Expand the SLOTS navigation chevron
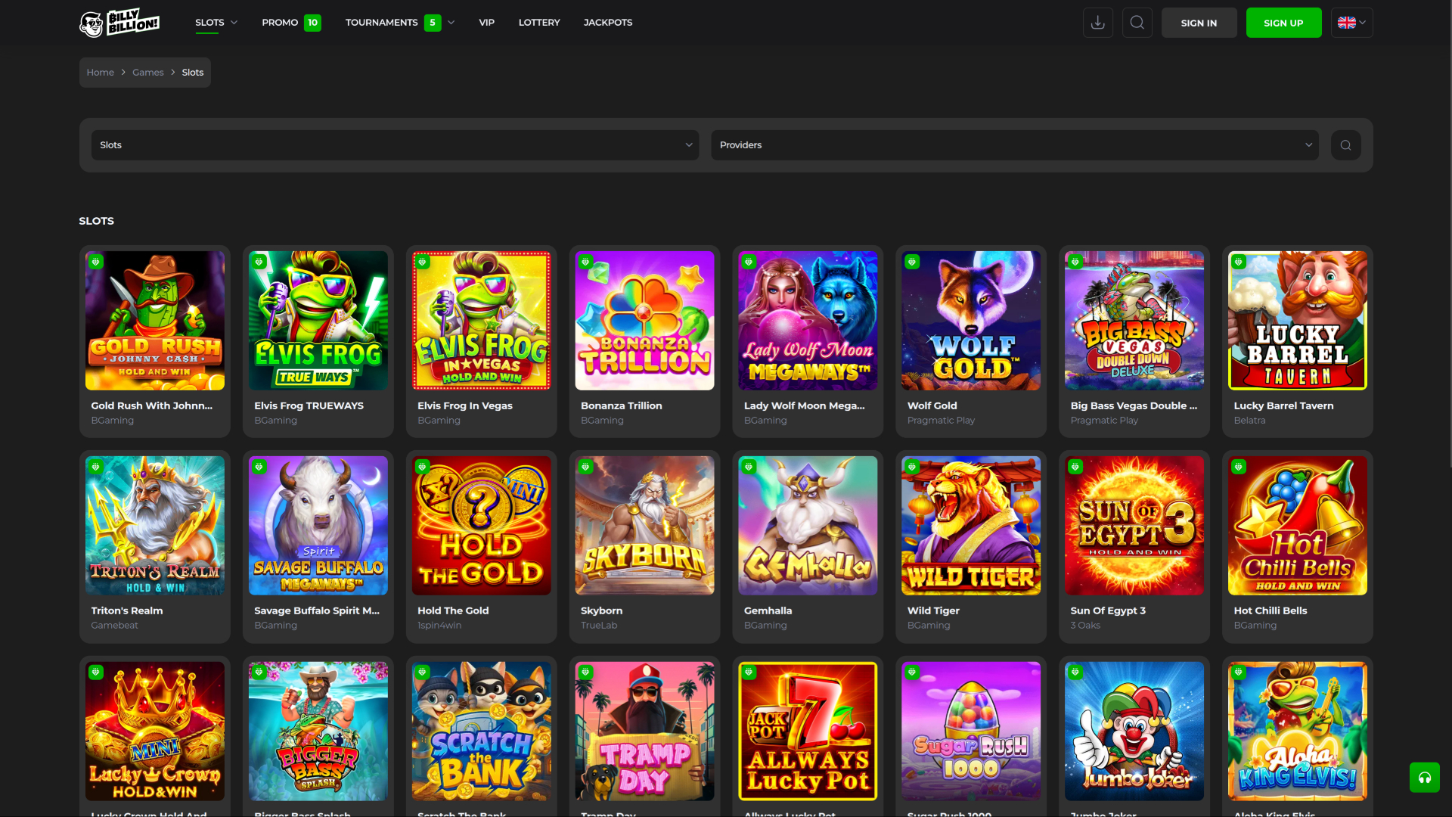This screenshot has height=817, width=1452. [234, 23]
